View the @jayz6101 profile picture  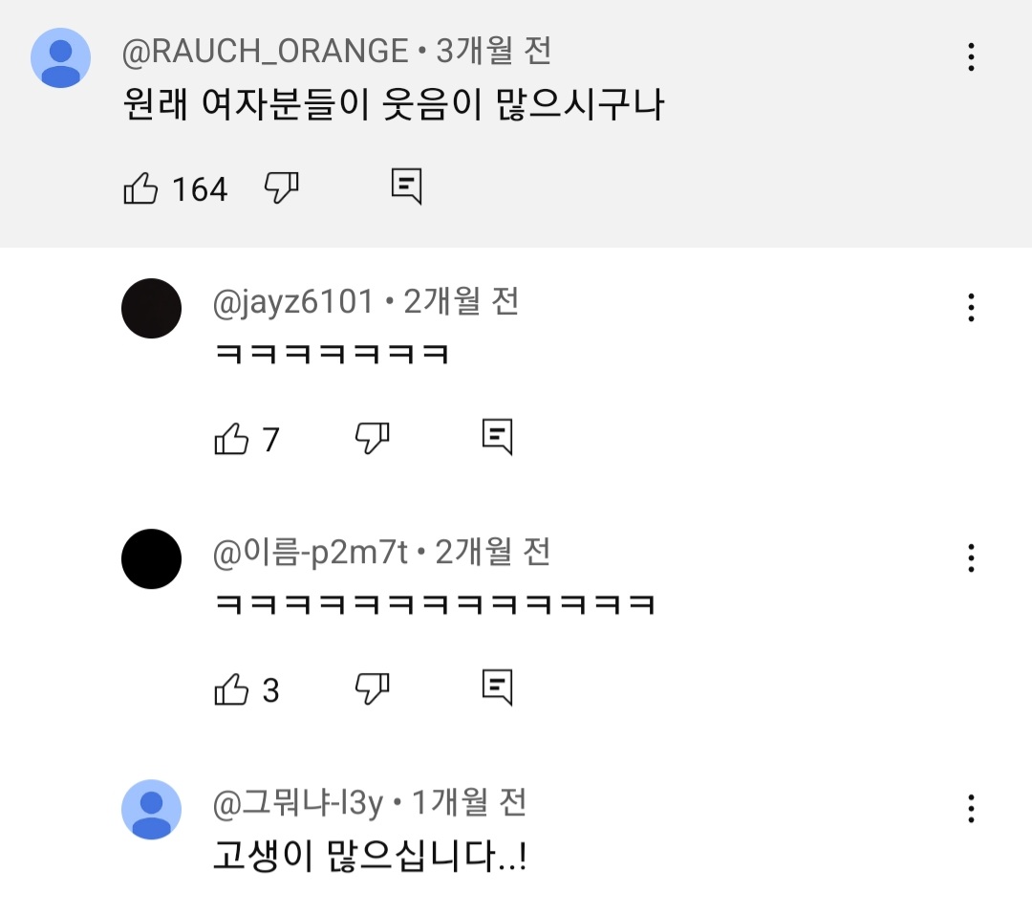point(152,308)
